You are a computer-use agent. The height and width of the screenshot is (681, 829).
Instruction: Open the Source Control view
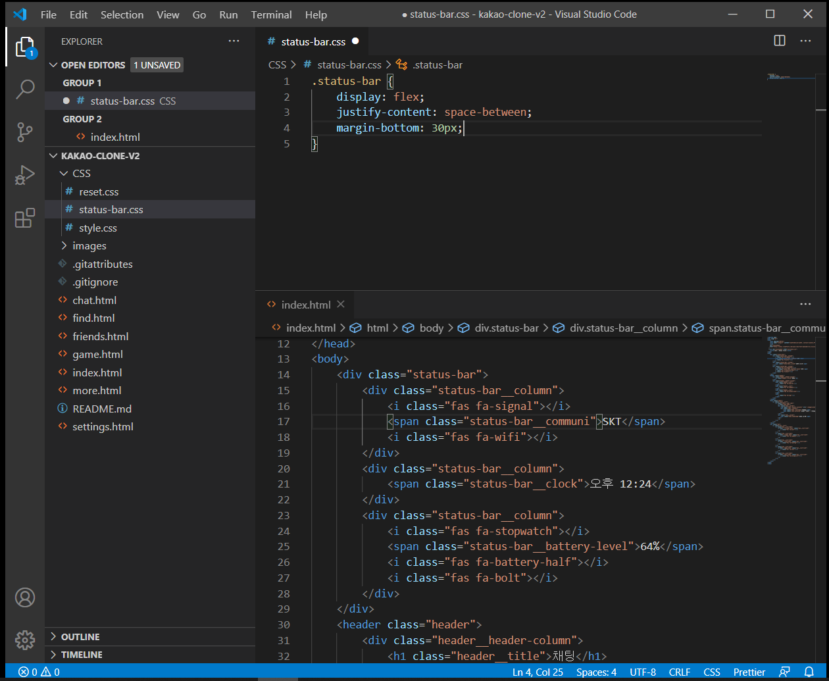click(x=25, y=132)
